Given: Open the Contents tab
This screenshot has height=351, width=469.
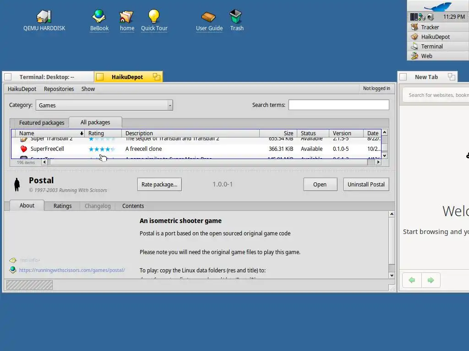Looking at the screenshot, I should pos(133,206).
